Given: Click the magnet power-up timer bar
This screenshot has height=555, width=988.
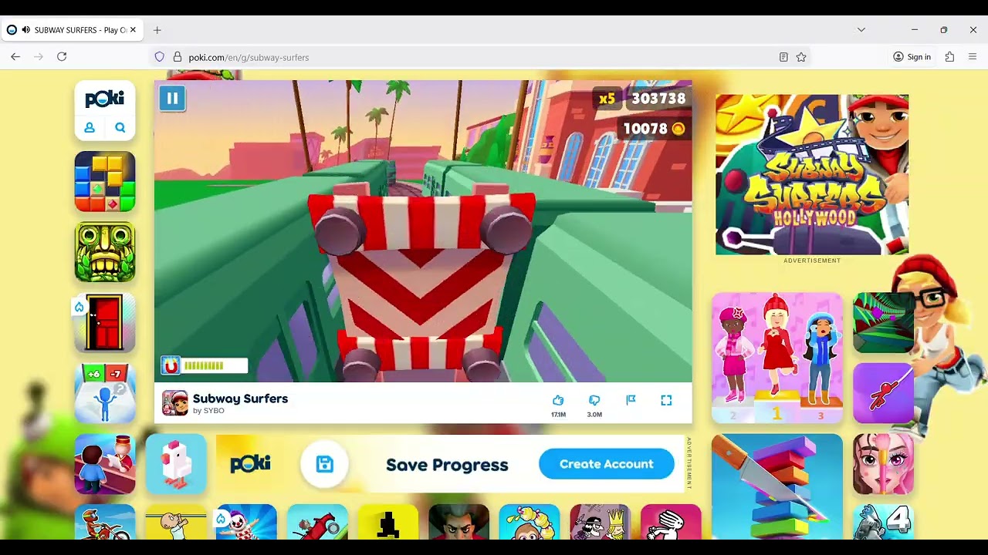Looking at the screenshot, I should 205,365.
